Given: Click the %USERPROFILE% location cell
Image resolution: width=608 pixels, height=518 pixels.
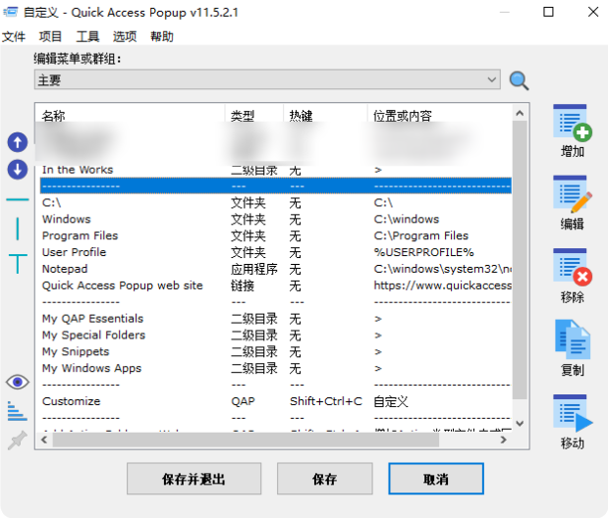Looking at the screenshot, I should click(423, 252).
